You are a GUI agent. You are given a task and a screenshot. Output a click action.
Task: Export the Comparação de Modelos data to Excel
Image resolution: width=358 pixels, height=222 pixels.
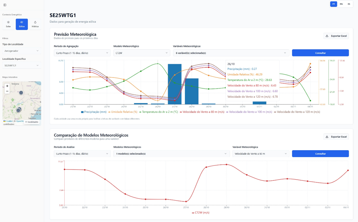[x=336, y=136]
